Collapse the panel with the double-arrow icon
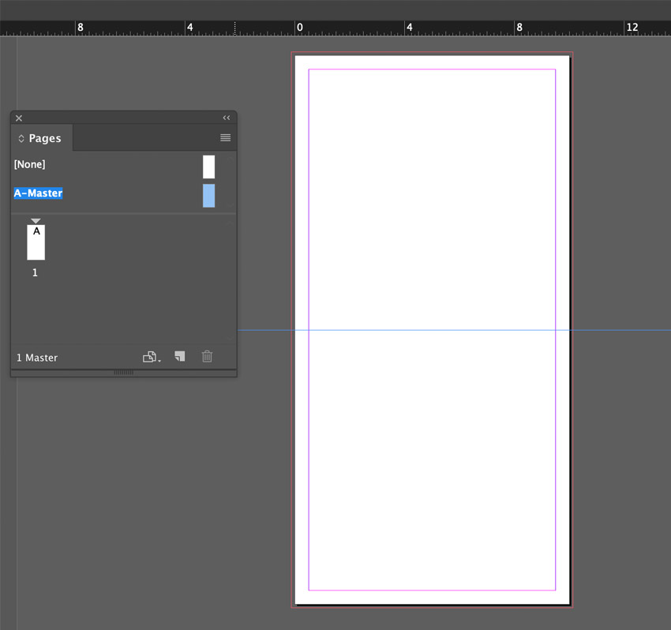Viewport: 671px width, 630px height. pos(227,118)
